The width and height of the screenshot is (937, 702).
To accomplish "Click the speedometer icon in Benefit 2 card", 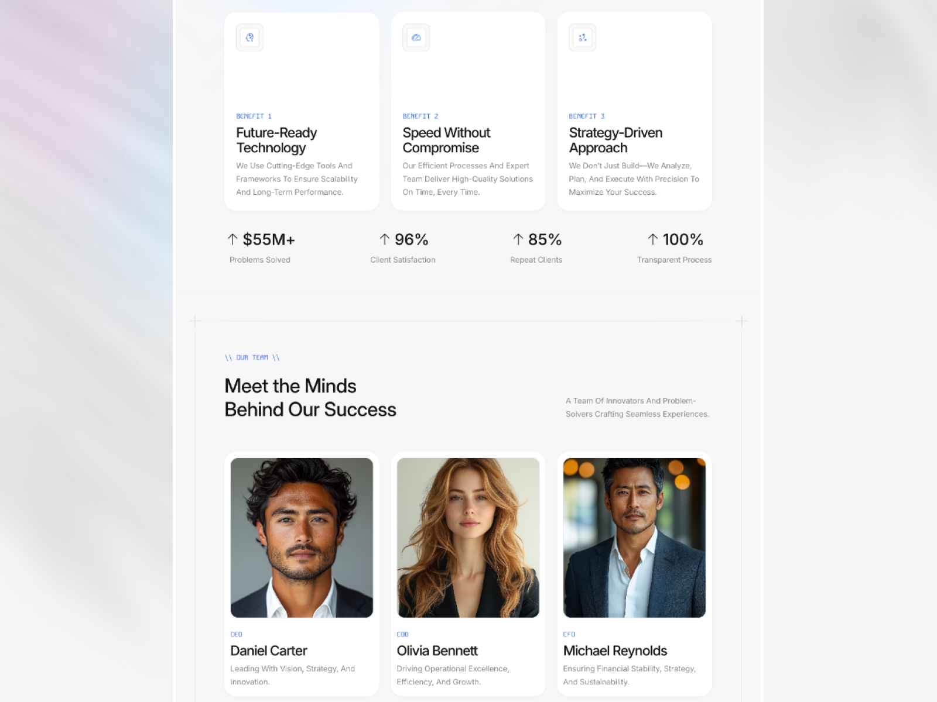I will (x=416, y=37).
